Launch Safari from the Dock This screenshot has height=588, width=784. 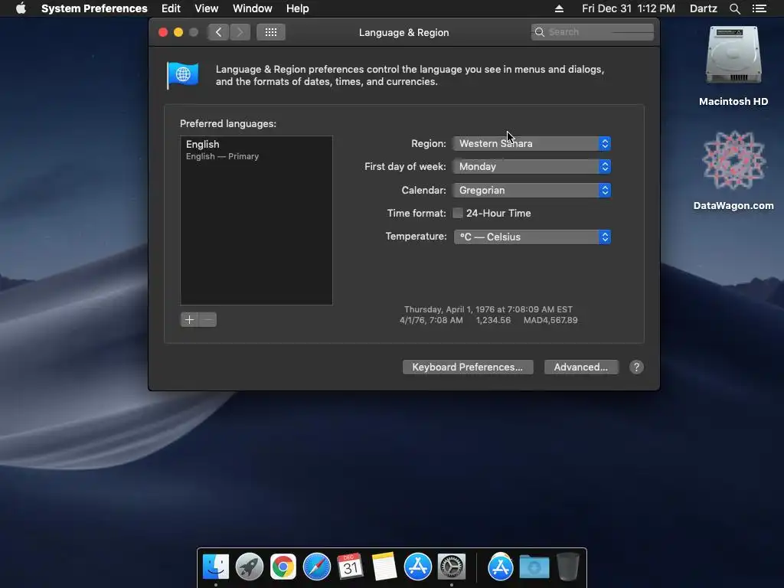(317, 567)
